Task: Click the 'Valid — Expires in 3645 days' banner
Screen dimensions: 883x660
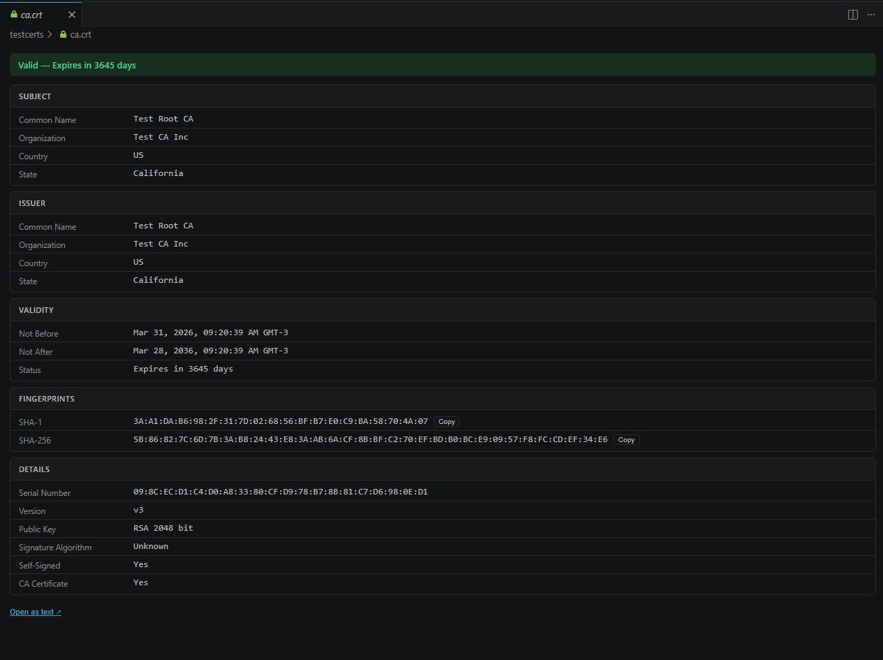Action: (442, 65)
